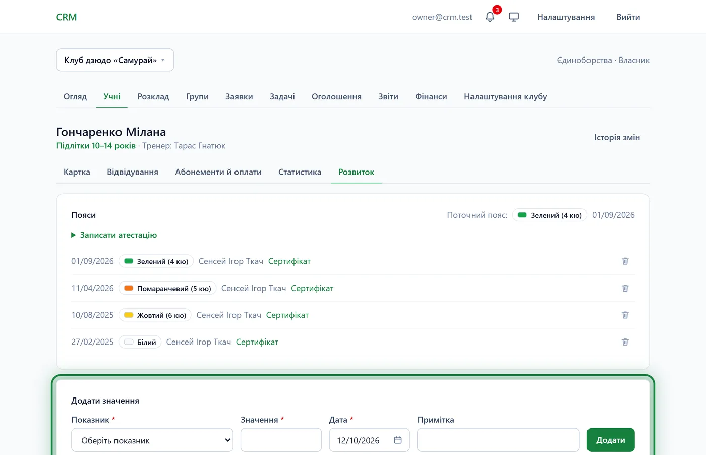Open Налаштування in the top bar
This screenshot has height=455, width=706.
coord(566,17)
